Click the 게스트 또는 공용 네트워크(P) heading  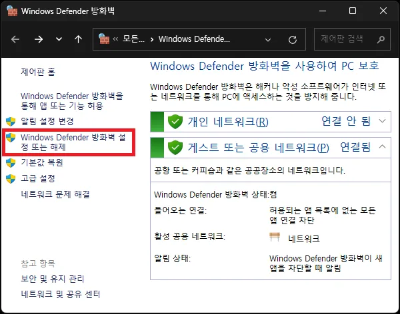pos(259,148)
